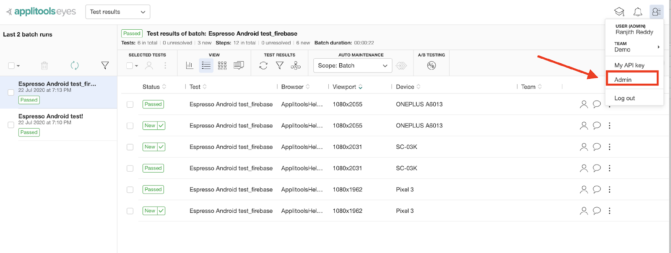Refresh test results with circular arrows icon
671x253 pixels.
coord(263,65)
